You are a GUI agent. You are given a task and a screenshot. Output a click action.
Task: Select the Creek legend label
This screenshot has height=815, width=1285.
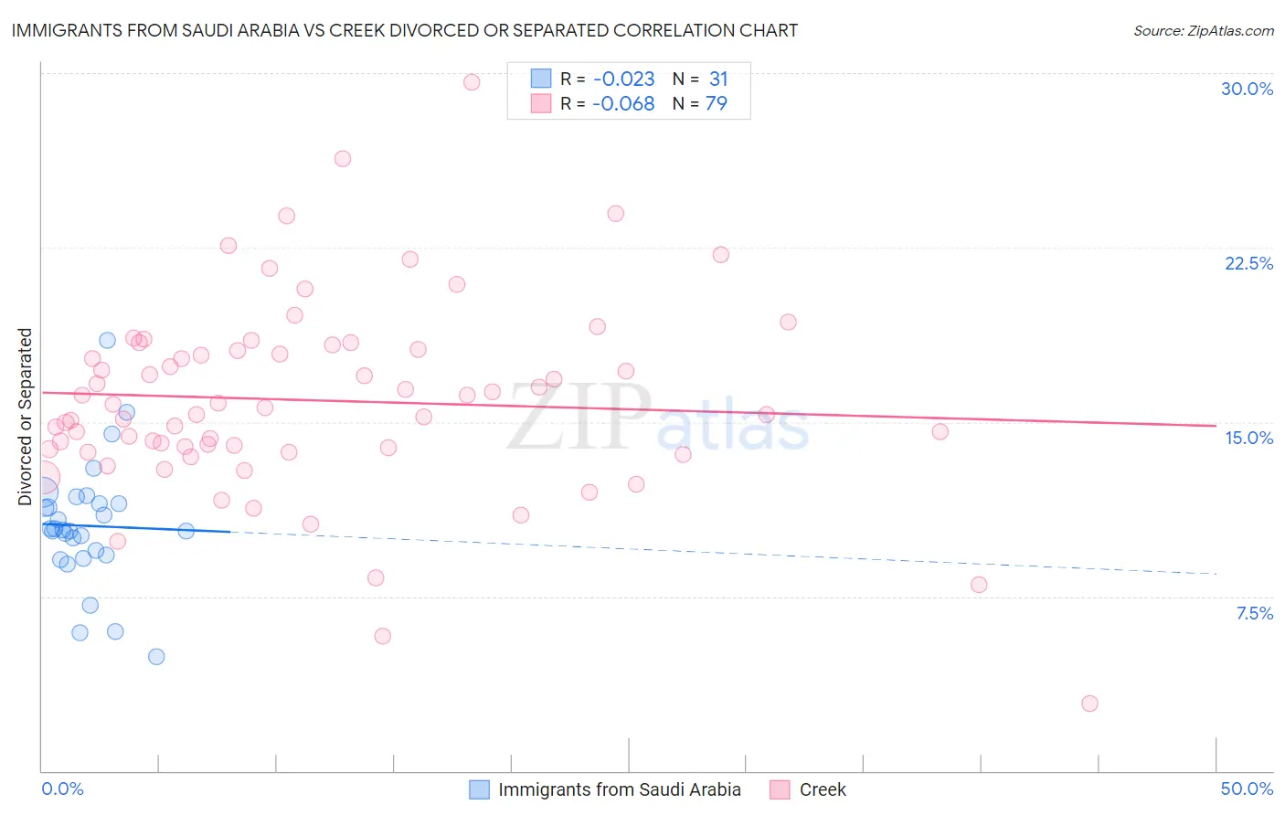[823, 789]
